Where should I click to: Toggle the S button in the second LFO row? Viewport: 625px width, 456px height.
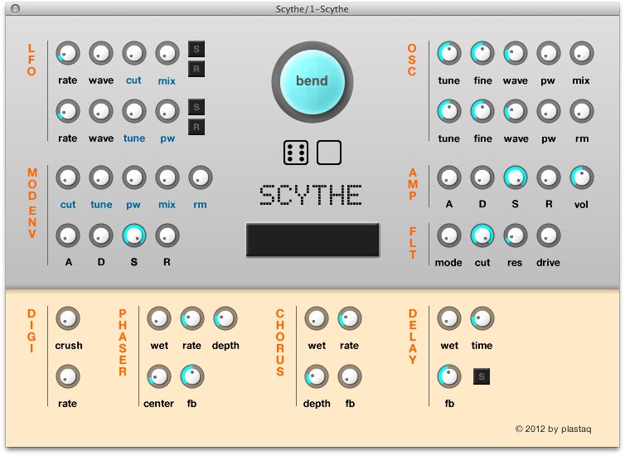tap(196, 107)
